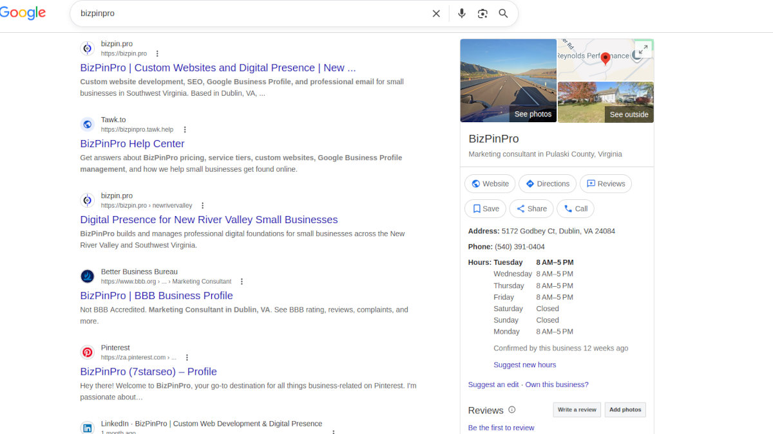Image resolution: width=773 pixels, height=434 pixels.
Task: Call BizPinPro using Call button
Action: point(575,208)
